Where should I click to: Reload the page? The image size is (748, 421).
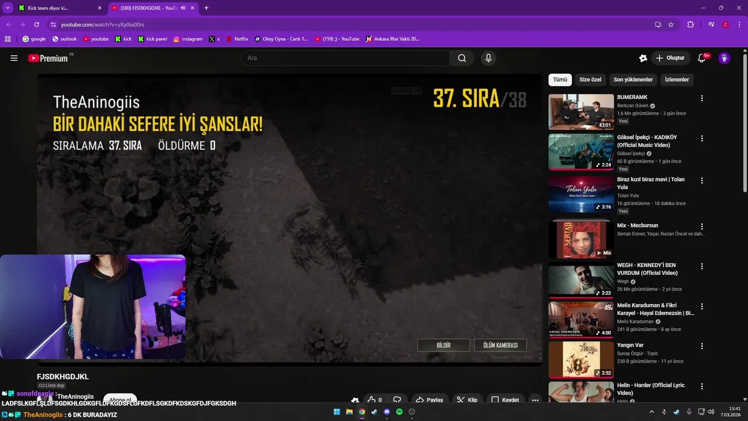click(x=36, y=25)
